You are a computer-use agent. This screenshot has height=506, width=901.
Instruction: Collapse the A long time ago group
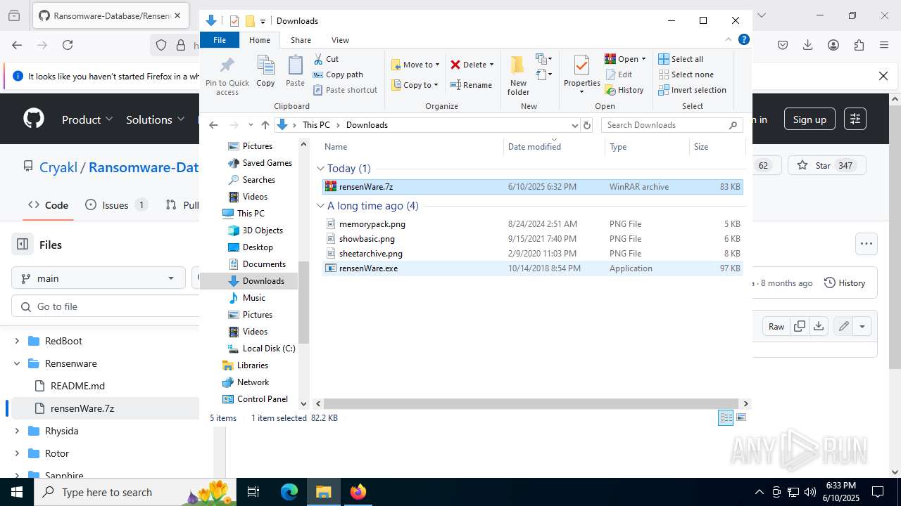point(321,206)
